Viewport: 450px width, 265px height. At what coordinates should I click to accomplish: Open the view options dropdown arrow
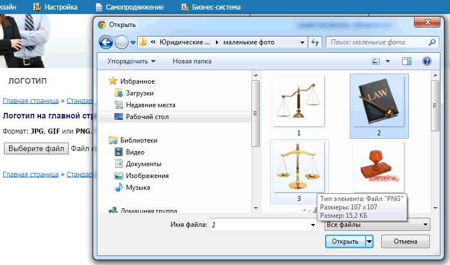tap(388, 61)
